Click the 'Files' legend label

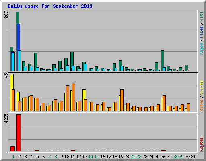pyautogui.click(x=201, y=32)
